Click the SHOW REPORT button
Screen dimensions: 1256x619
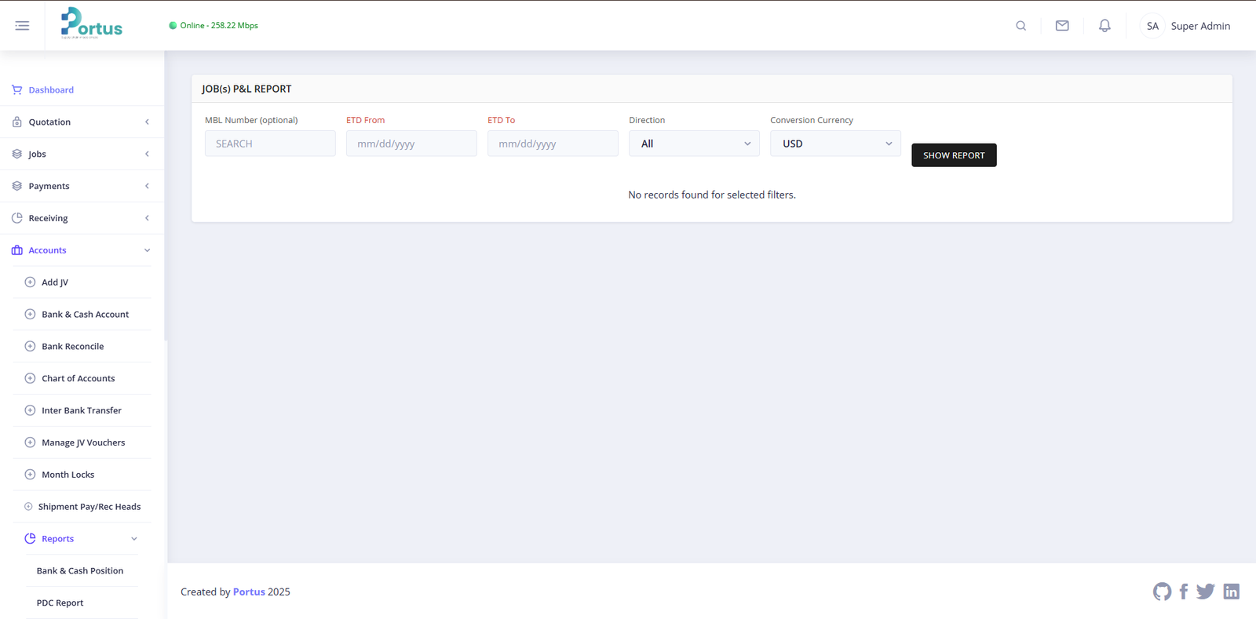[x=954, y=155]
